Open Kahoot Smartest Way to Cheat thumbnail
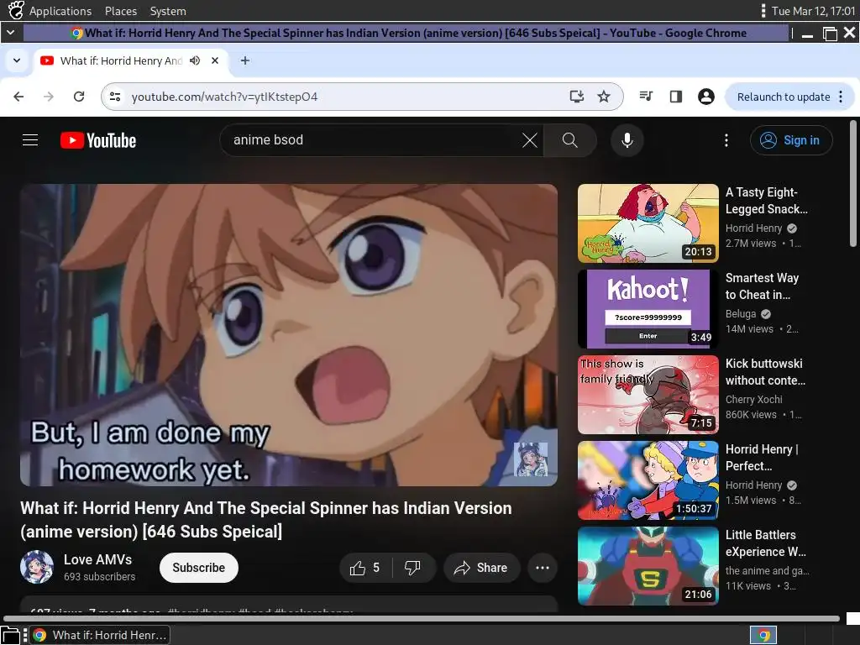 (x=648, y=309)
